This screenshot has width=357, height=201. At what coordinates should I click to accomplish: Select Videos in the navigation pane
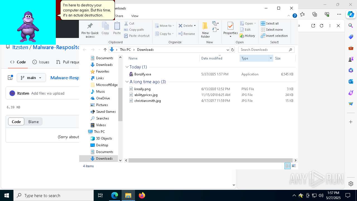click(x=101, y=125)
